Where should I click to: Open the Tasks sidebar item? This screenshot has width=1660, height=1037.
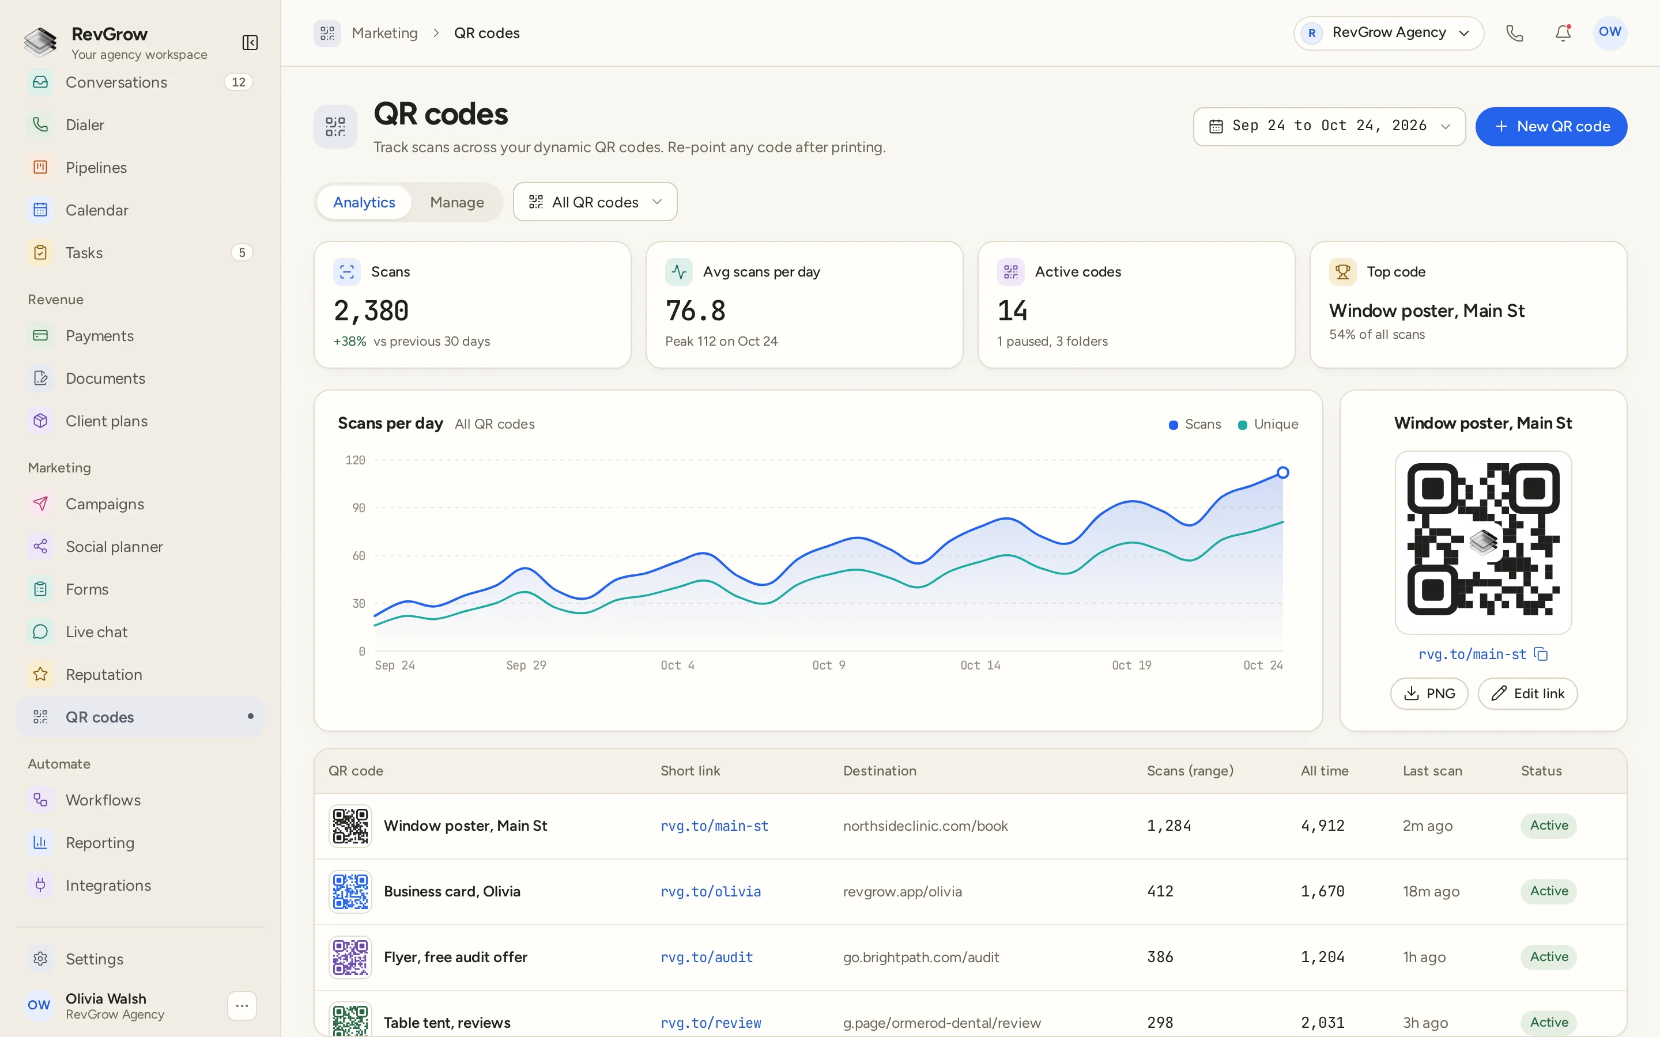(140, 252)
